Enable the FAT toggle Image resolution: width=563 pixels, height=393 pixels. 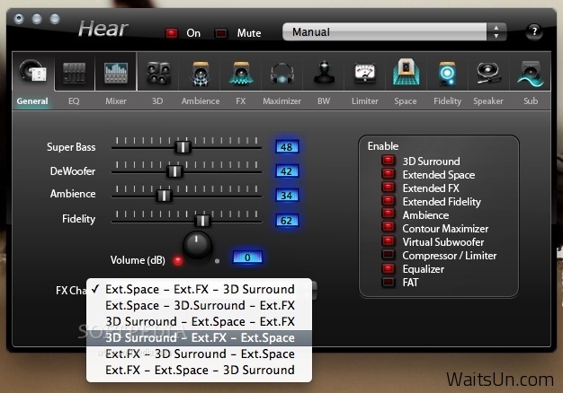click(x=389, y=282)
